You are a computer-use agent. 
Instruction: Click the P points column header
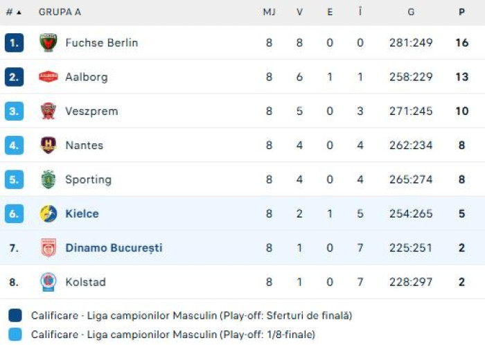pos(461,12)
